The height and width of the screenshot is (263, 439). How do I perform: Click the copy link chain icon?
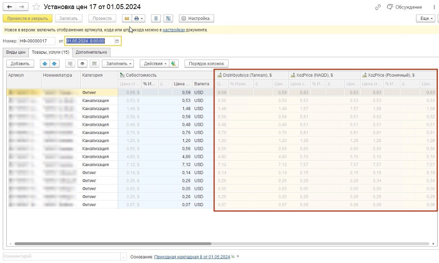[378, 7]
